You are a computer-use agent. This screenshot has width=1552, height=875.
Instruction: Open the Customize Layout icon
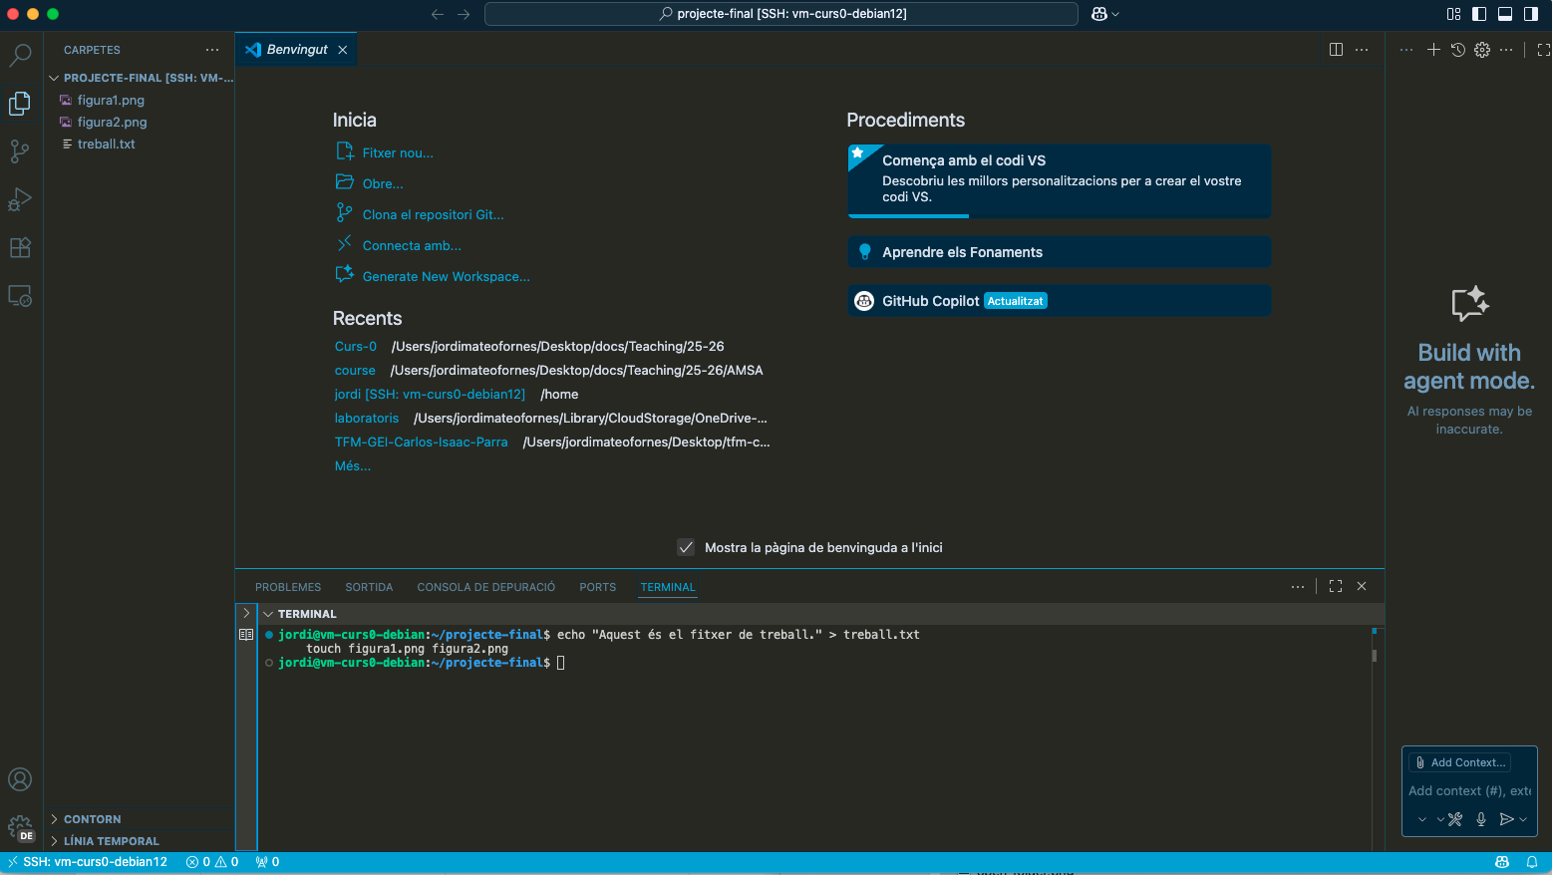1453,14
